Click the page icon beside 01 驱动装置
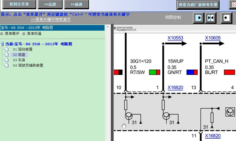This screenshot has height=141, width=236. tap(7, 49)
